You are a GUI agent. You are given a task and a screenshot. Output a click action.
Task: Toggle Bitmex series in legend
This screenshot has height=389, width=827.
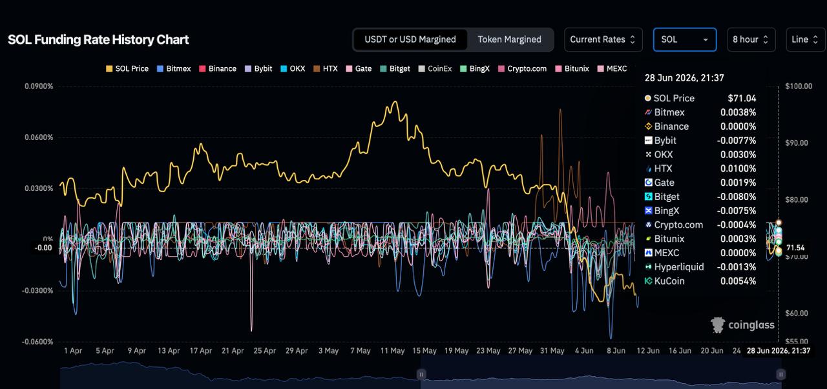click(173, 68)
